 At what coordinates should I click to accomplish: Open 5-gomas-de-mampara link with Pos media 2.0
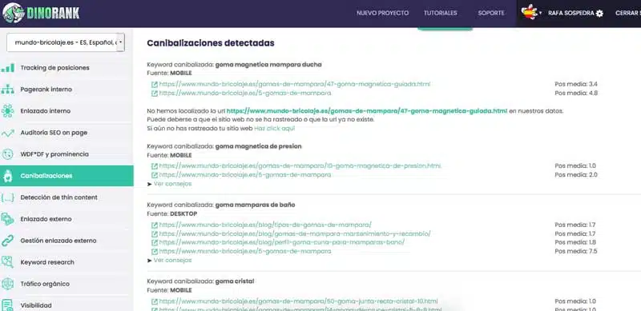pyautogui.click(x=245, y=174)
